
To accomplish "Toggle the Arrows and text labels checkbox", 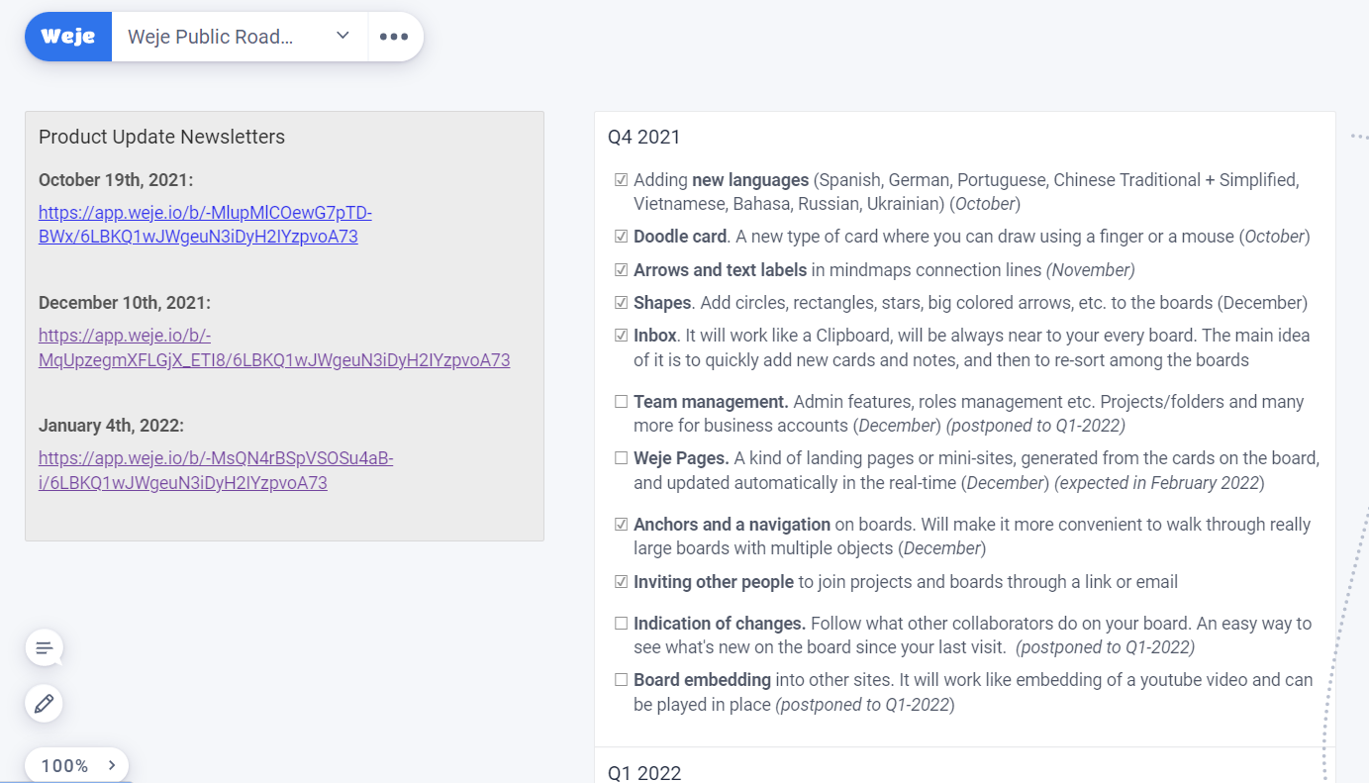I will coord(621,269).
